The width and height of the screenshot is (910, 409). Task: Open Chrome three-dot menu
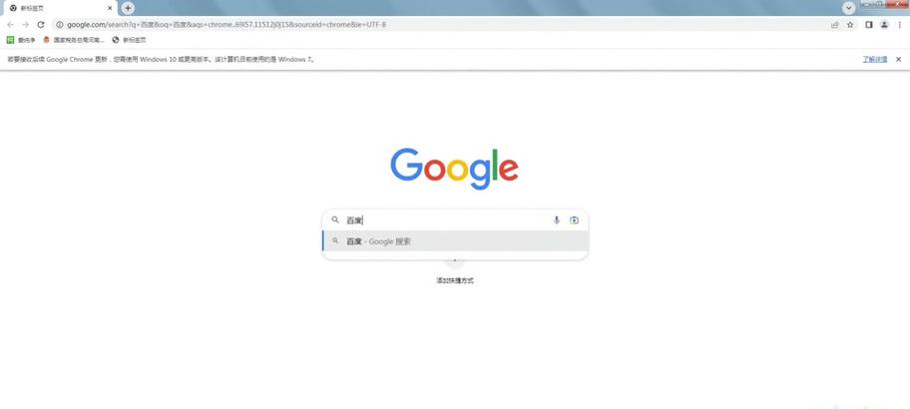click(898, 24)
